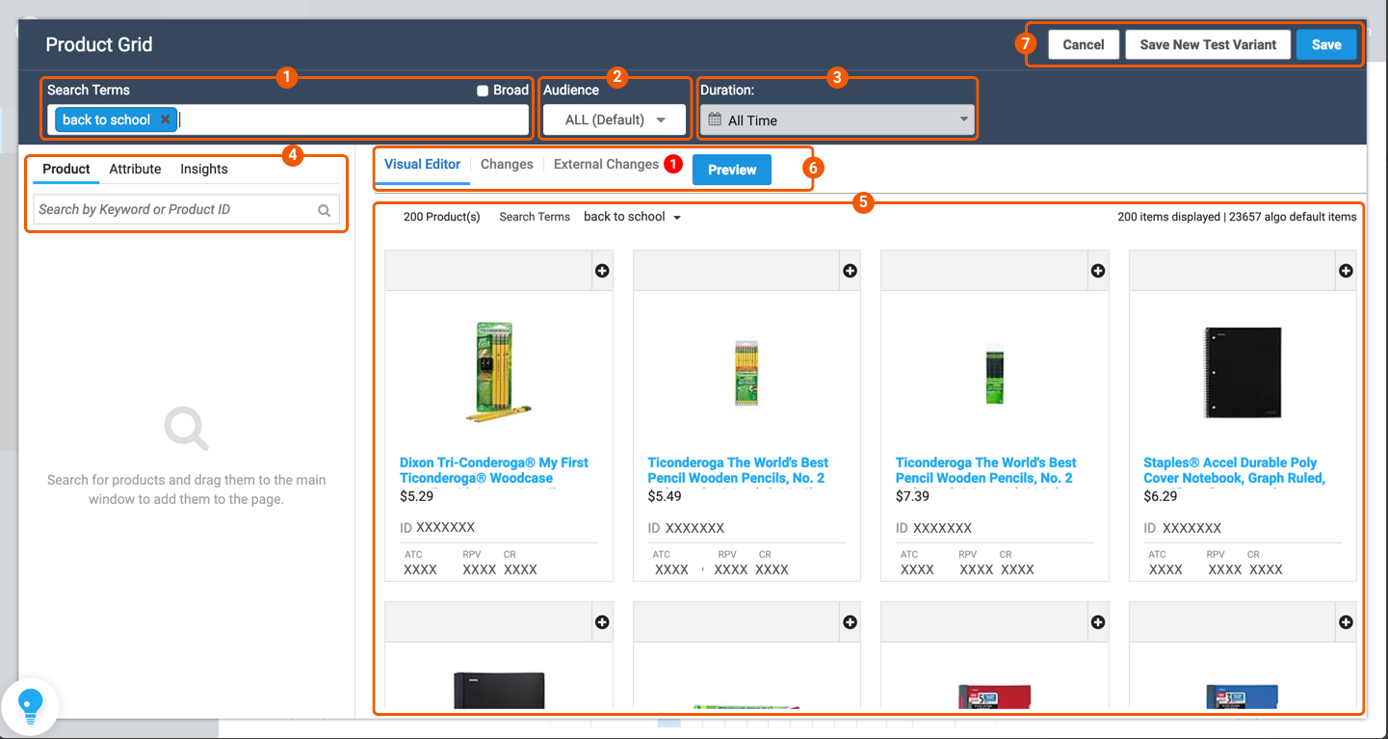Enable the Broad checkbox
Screen dimensions: 1388x739
[x=483, y=91]
